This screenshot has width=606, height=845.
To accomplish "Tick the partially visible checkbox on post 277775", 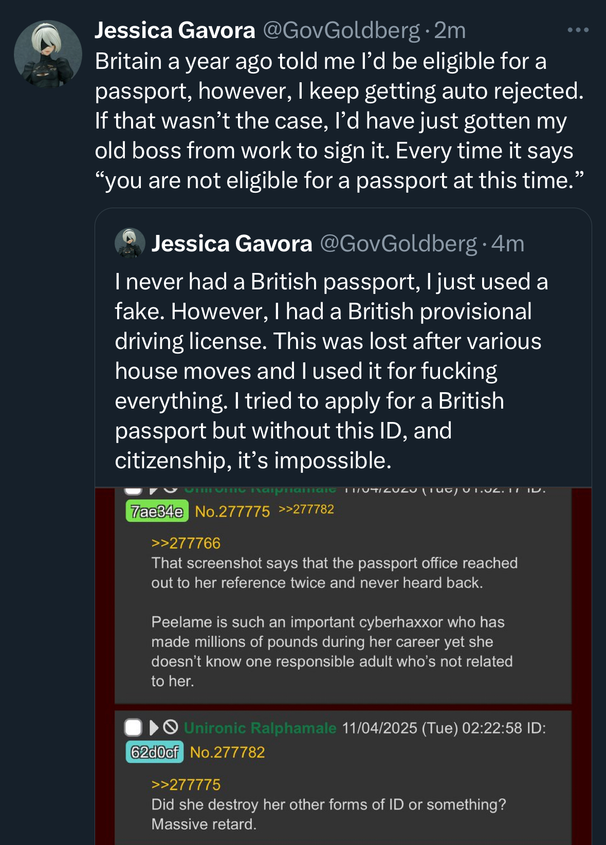I will 134,490.
